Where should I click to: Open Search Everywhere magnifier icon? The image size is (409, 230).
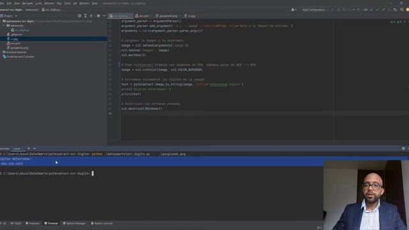pyautogui.click(x=402, y=10)
